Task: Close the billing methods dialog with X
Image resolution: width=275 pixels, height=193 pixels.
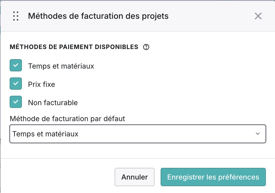Action: click(x=258, y=16)
